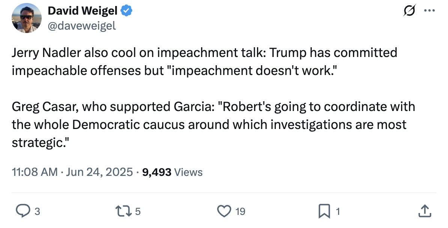Click the Jun 24, 2025 date
This screenshot has height=228, width=448.
99,172
